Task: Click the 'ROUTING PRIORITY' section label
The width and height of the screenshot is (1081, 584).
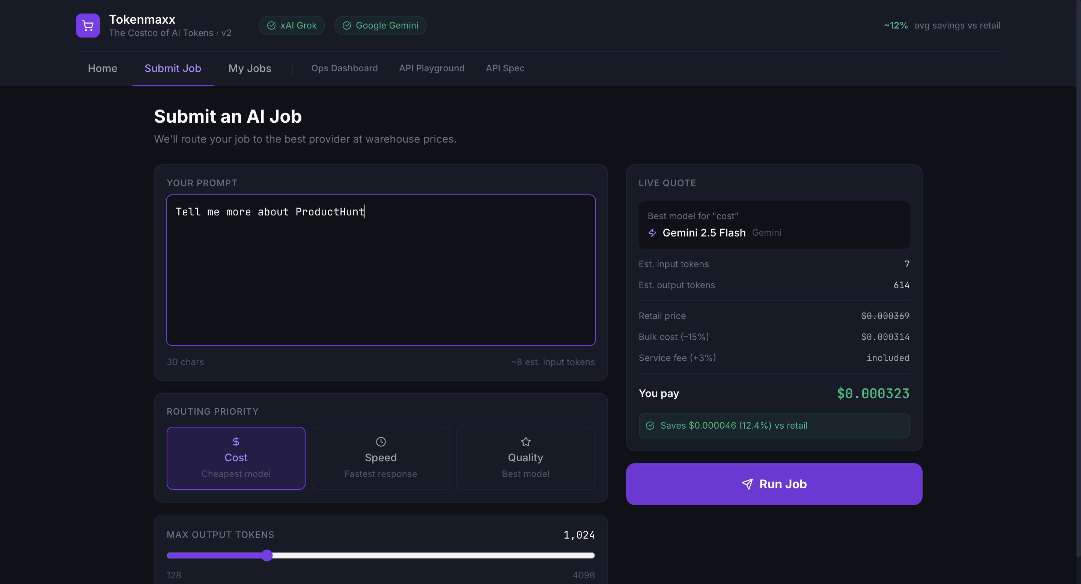Action: pyautogui.click(x=212, y=412)
